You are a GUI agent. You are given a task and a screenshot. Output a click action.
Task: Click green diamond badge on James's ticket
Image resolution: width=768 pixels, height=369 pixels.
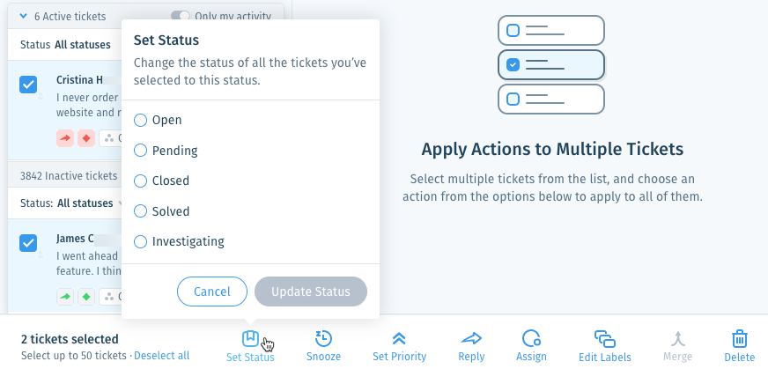86,297
